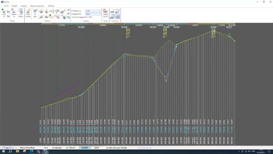
Task: Click the cube with pencil icon
Action: point(63,12)
